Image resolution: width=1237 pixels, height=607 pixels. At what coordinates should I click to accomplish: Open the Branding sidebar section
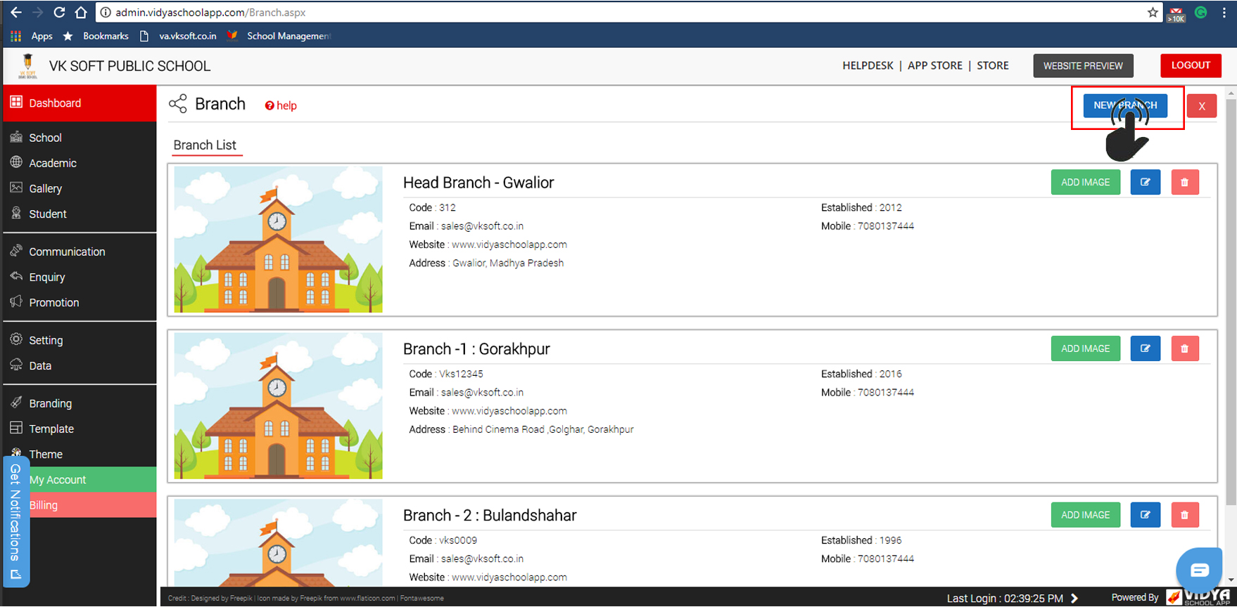pyautogui.click(x=80, y=403)
